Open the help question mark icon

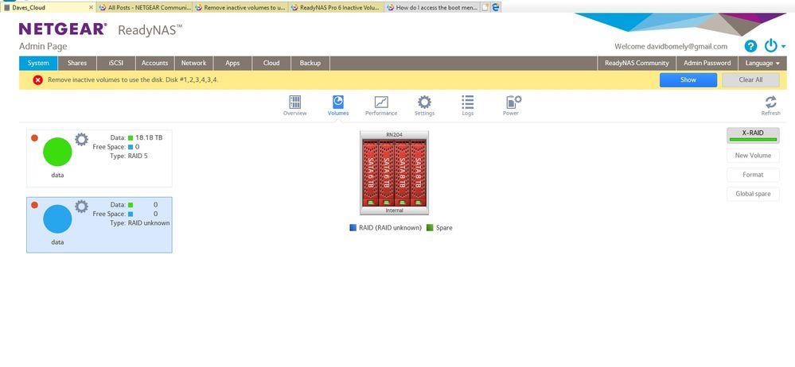pos(751,46)
